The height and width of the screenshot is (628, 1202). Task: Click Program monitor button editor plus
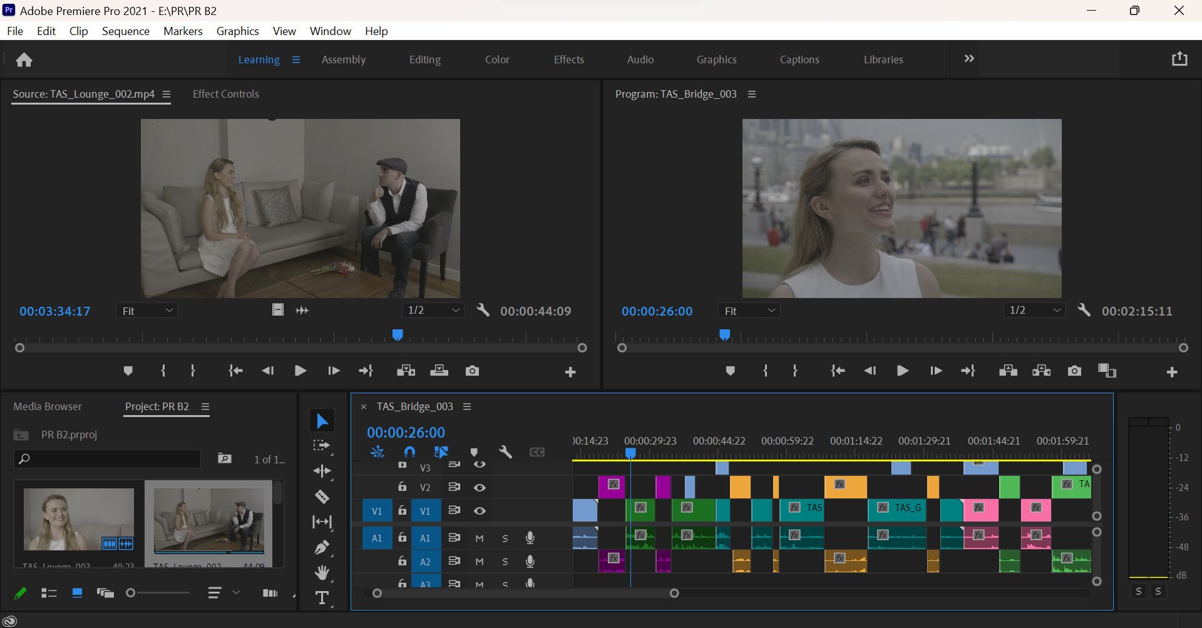[1172, 372]
